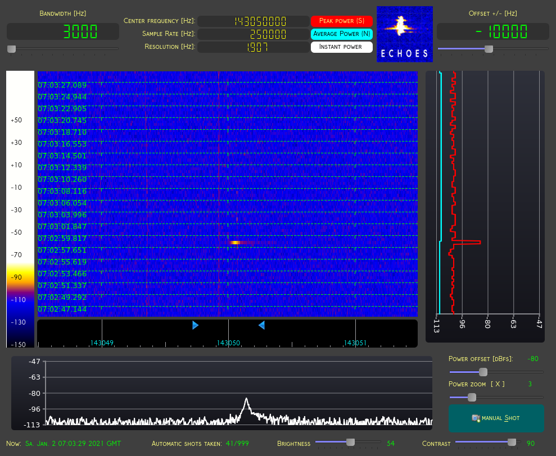The image size is (556, 456).
Task: Click the Brightness slider handle
Action: [x=351, y=443]
